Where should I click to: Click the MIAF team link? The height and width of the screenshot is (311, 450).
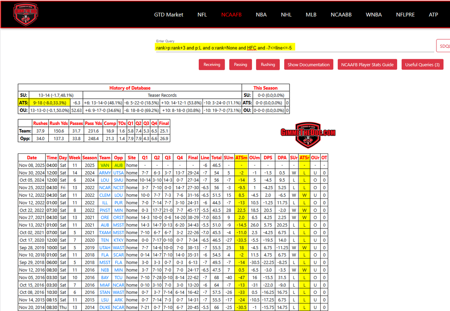click(x=105, y=285)
